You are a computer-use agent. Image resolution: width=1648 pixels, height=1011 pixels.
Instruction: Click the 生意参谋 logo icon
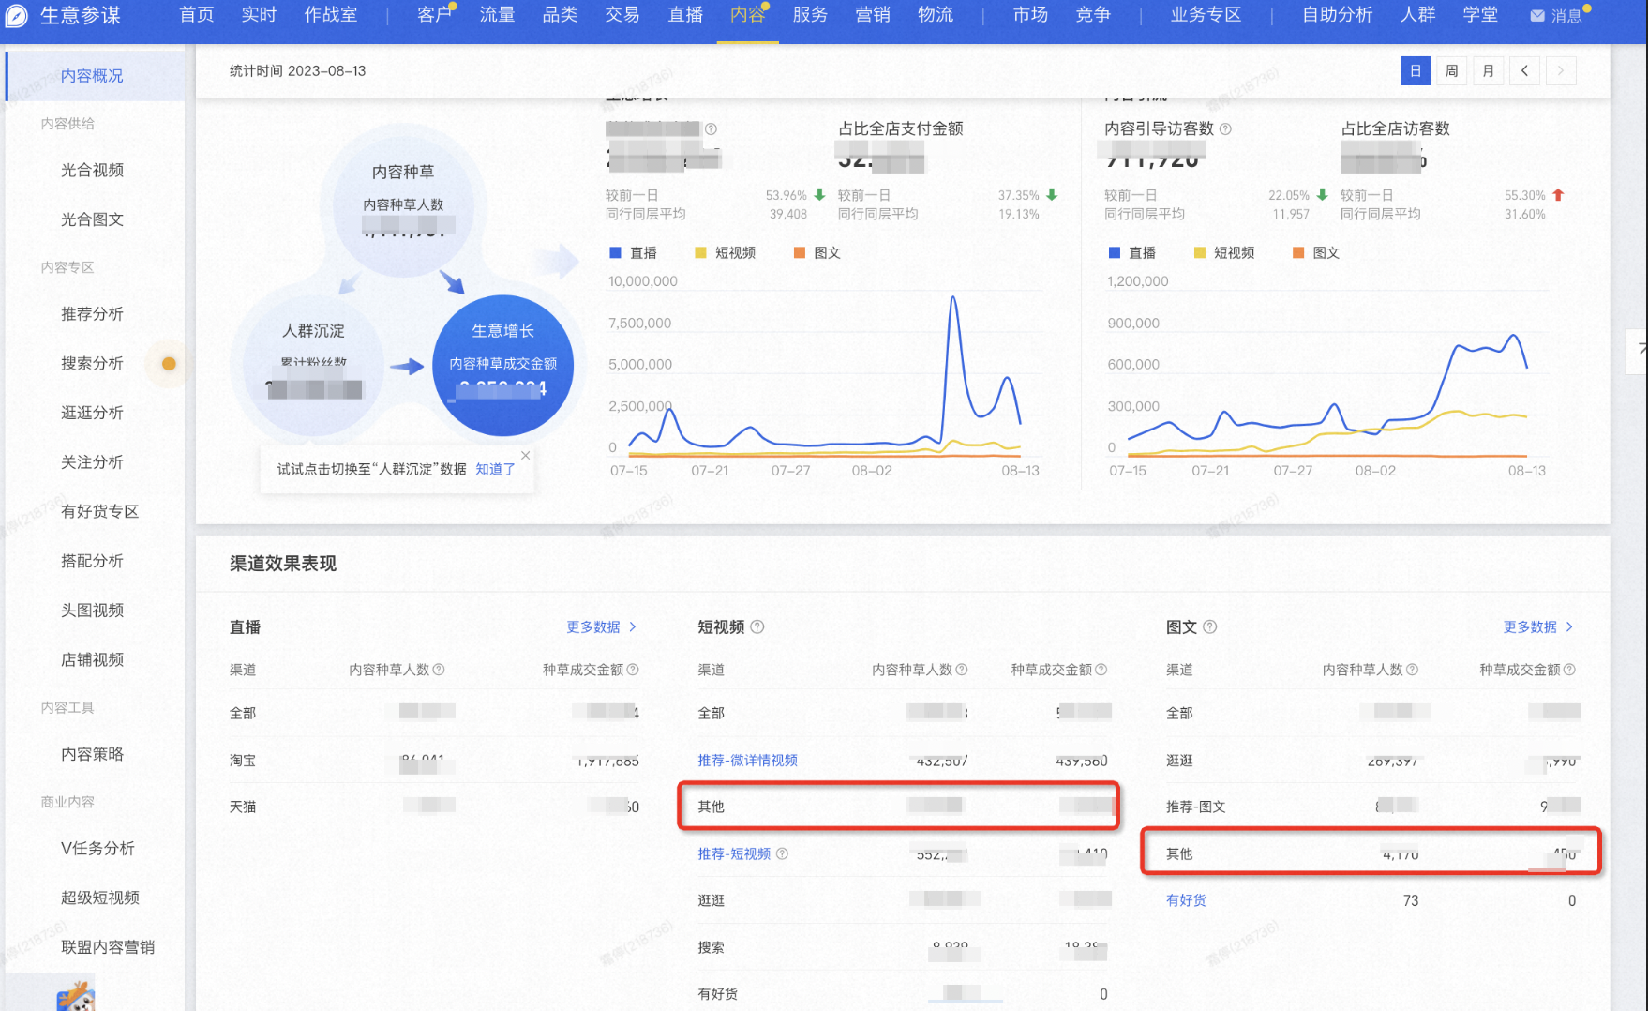(17, 15)
